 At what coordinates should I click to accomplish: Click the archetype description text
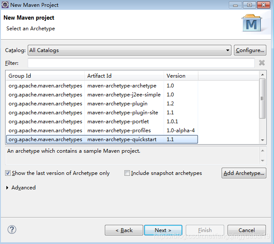pos(74,151)
